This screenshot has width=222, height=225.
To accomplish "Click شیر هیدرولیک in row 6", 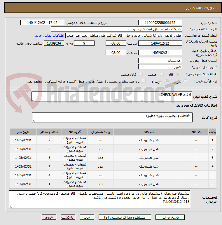I will point(149,184).
